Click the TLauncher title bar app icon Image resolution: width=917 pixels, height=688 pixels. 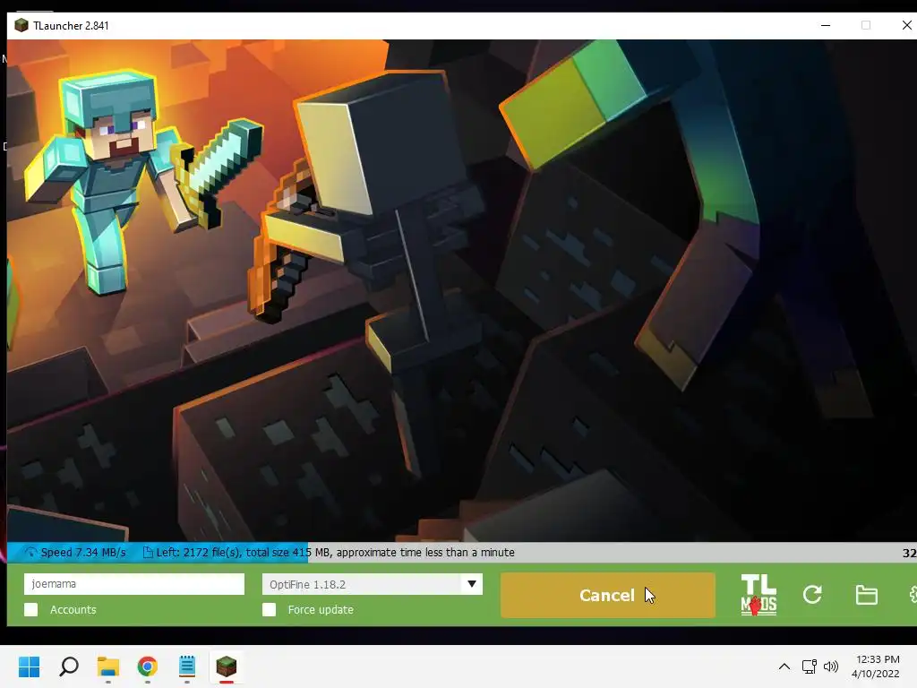pyautogui.click(x=21, y=25)
